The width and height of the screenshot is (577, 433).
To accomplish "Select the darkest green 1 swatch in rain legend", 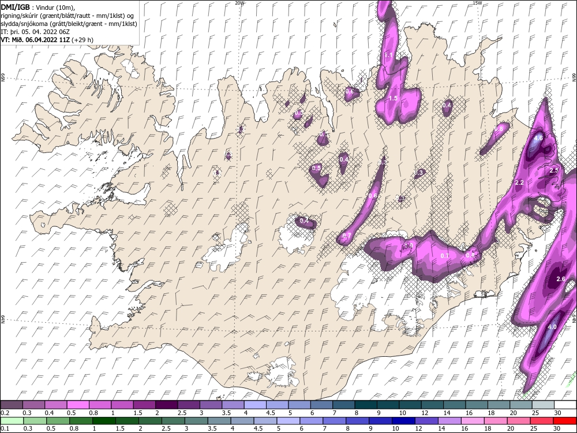I will click(x=104, y=421).
